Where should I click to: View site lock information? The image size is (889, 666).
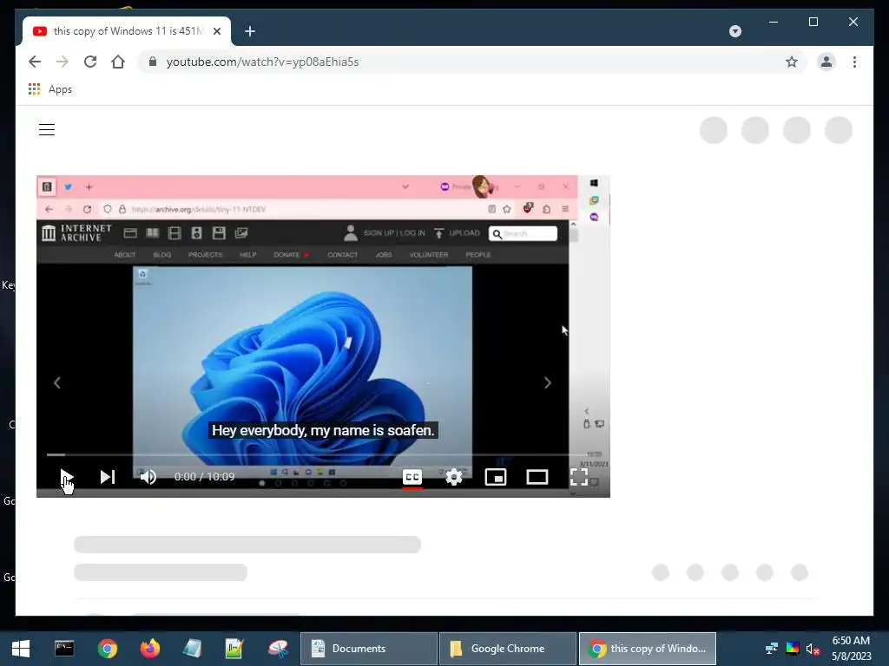(x=153, y=62)
